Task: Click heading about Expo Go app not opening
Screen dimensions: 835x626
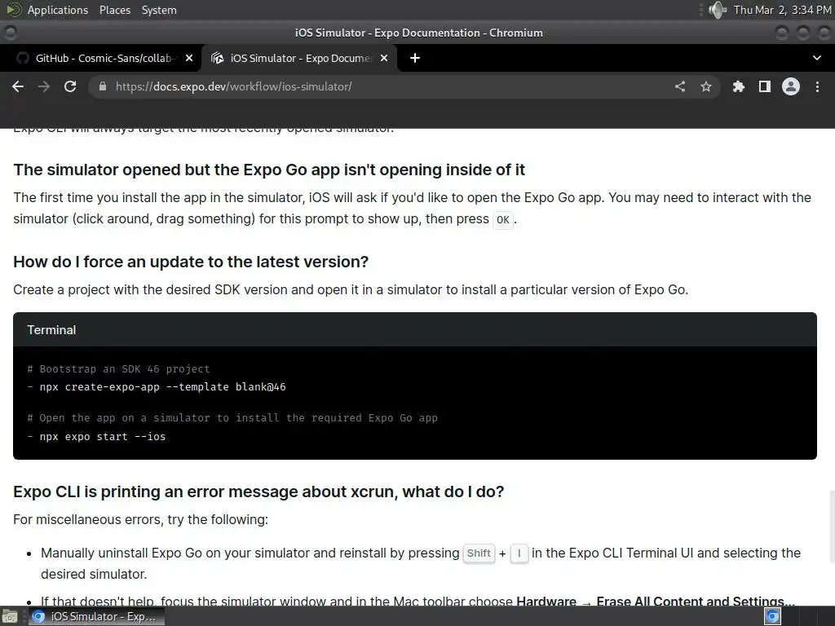Action: pyautogui.click(x=269, y=170)
